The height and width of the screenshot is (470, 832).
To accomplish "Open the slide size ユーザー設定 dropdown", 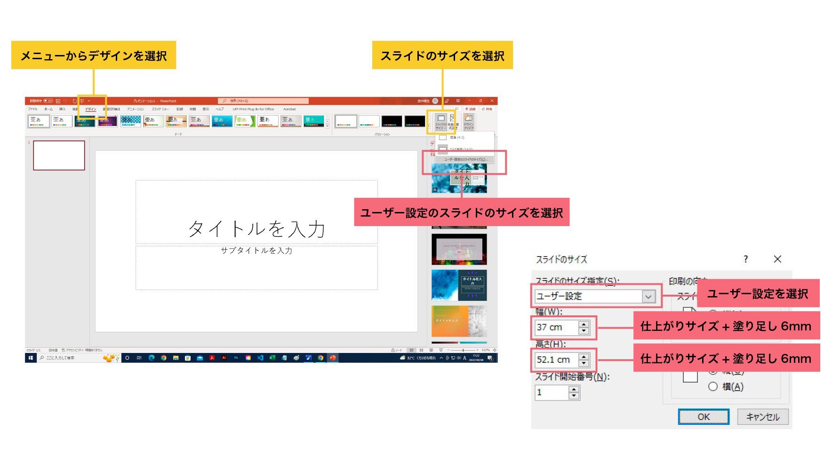I will pyautogui.click(x=648, y=297).
